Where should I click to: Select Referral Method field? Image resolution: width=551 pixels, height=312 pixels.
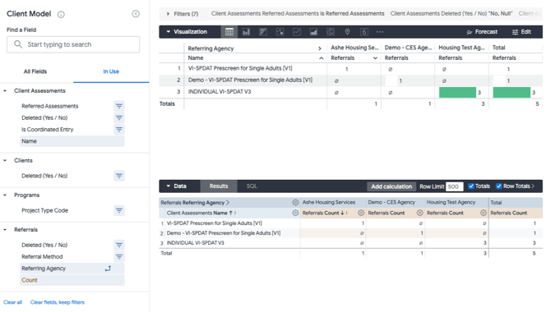[42, 257]
